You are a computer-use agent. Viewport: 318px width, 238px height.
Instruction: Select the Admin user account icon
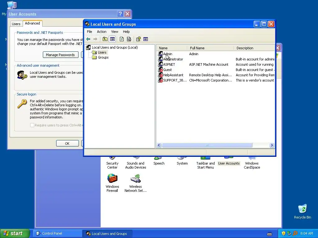pos(160,54)
